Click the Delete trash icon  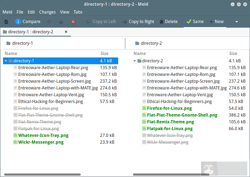[x=162, y=22]
